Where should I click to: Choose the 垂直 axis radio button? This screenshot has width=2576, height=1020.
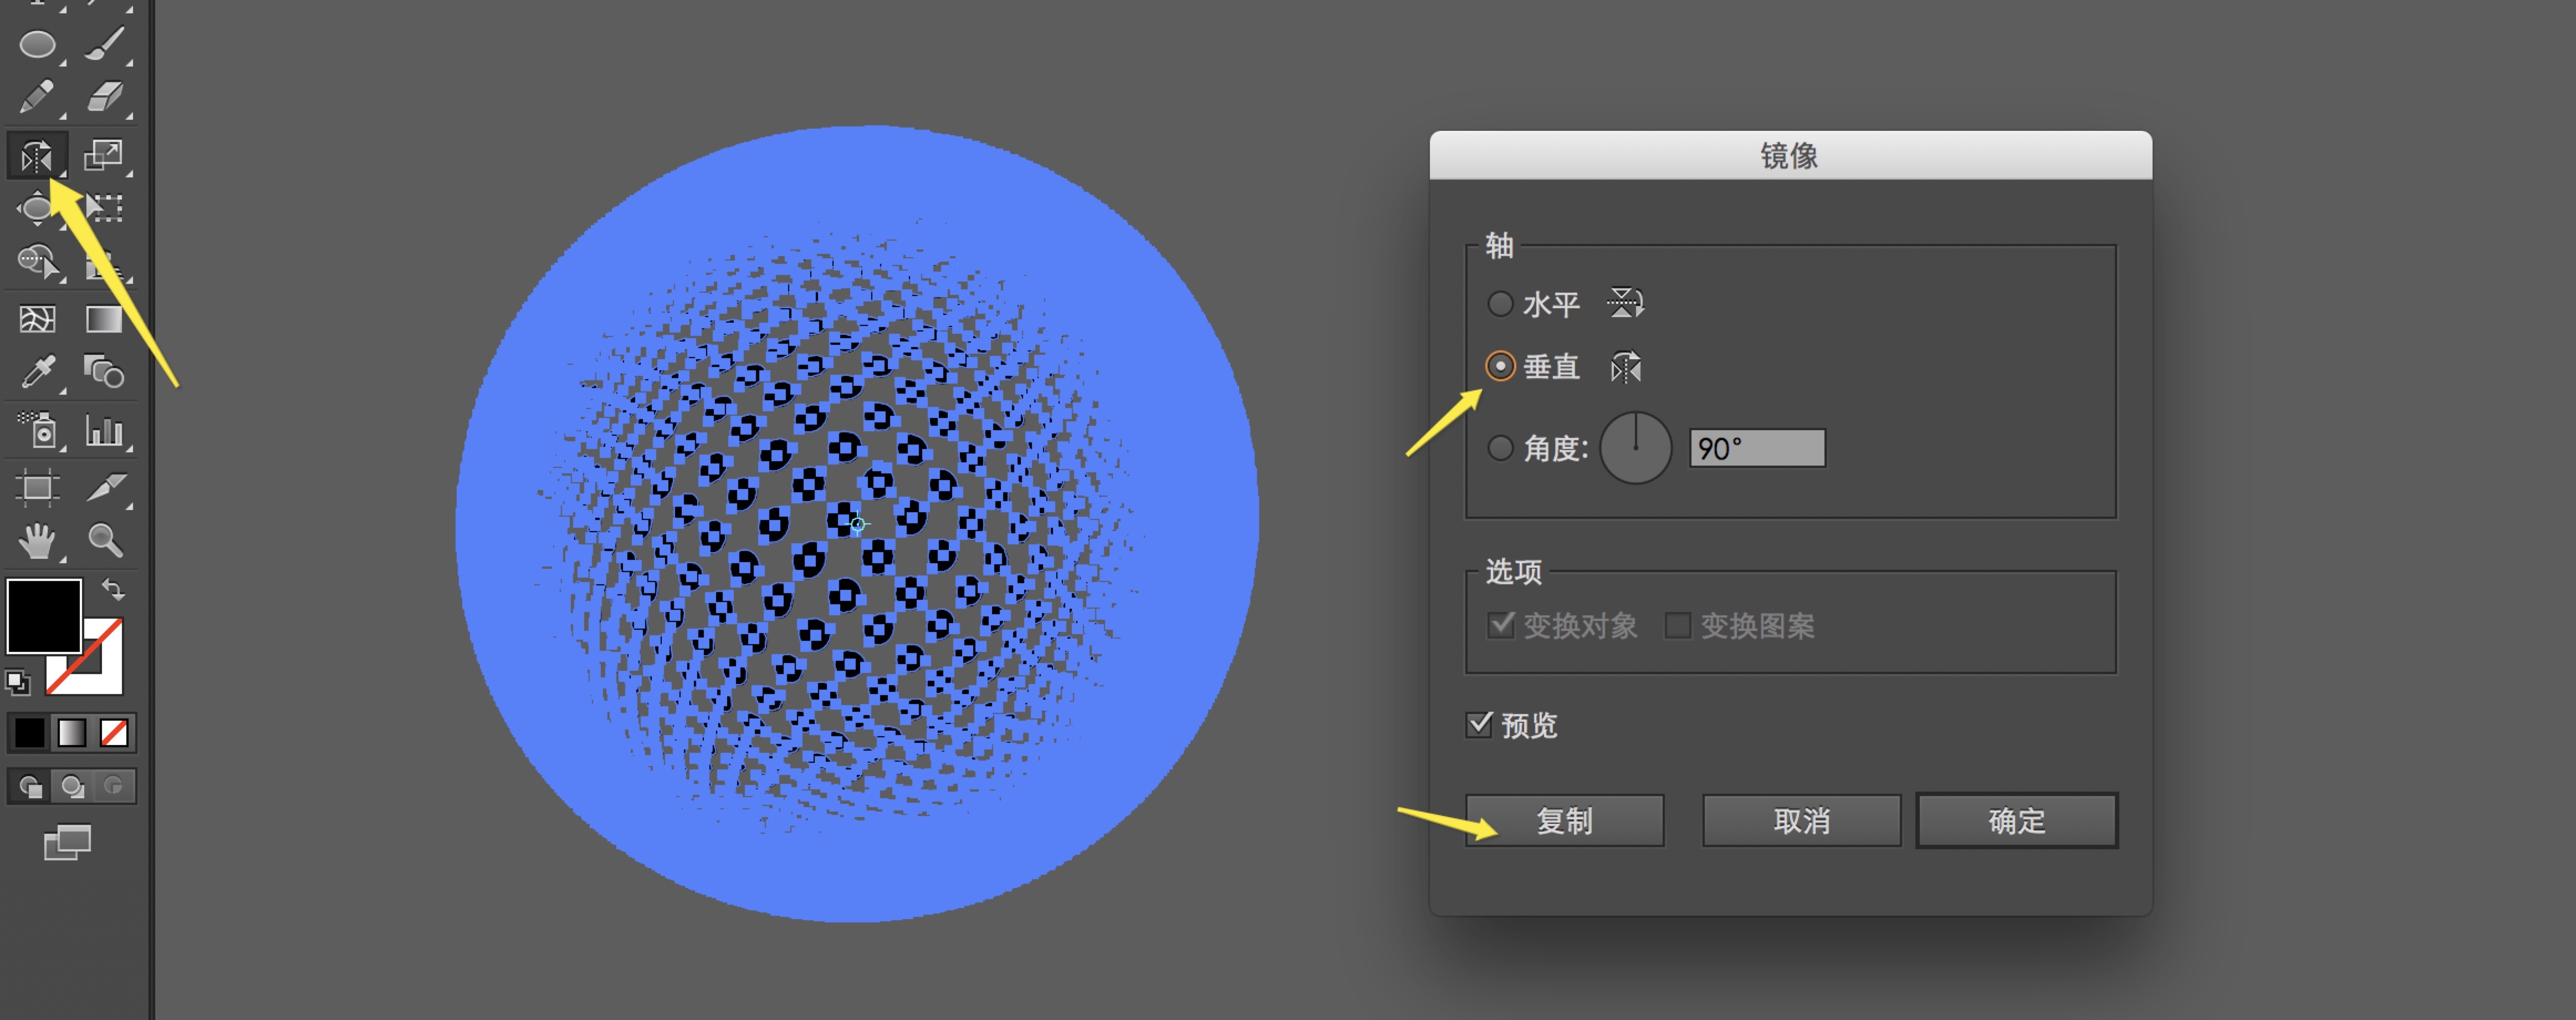click(1500, 367)
